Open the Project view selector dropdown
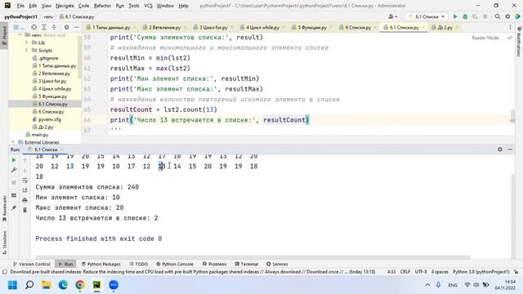The image size is (523, 294). [18, 27]
